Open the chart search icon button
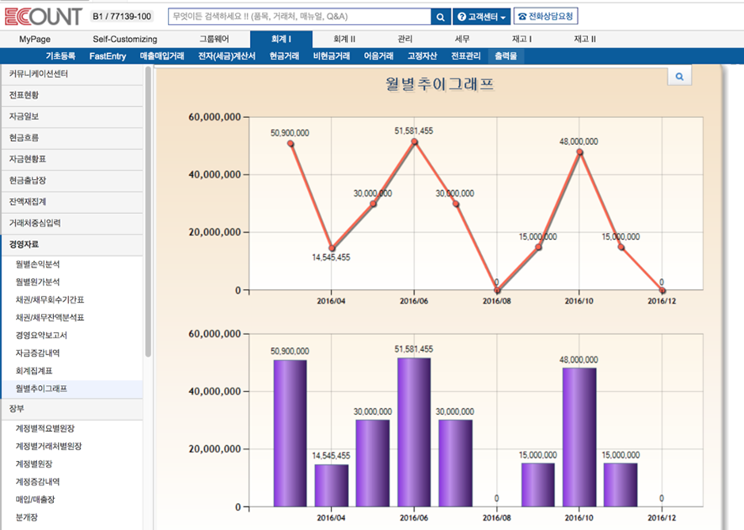The image size is (744, 530). click(x=679, y=77)
